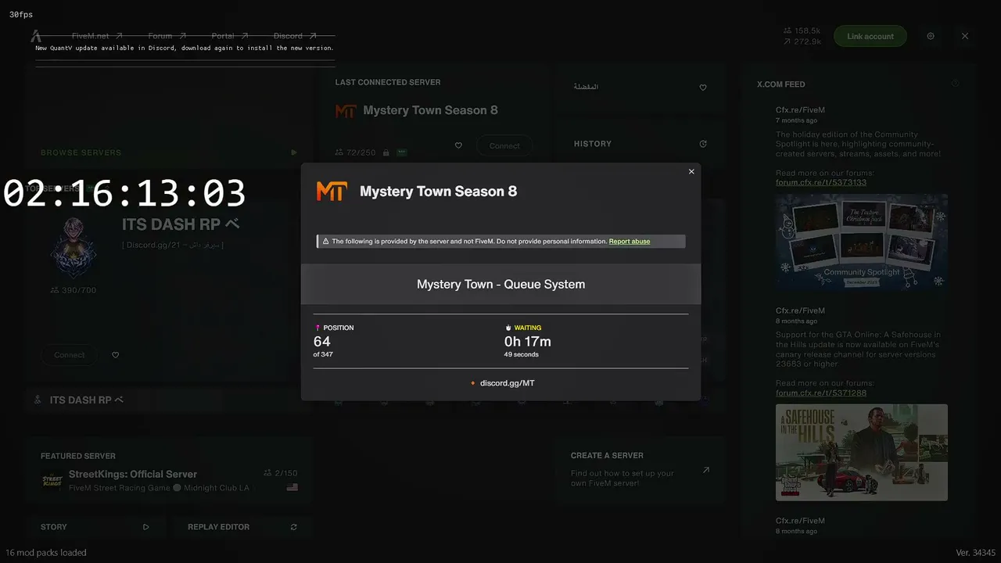This screenshot has width=1001, height=563.
Task: Open Forum in the top navigation
Action: [x=167, y=36]
